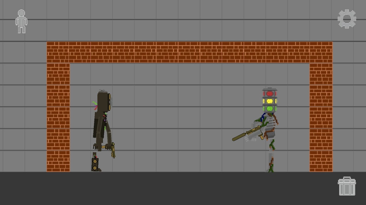The width and height of the screenshot is (366, 205).
Task: Click the trash can delete icon
Action: coord(347,186)
